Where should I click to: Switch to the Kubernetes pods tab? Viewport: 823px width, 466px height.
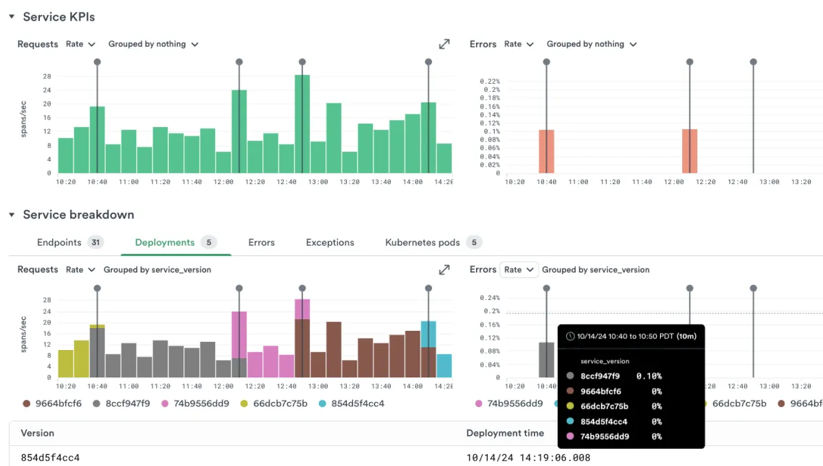(433, 242)
